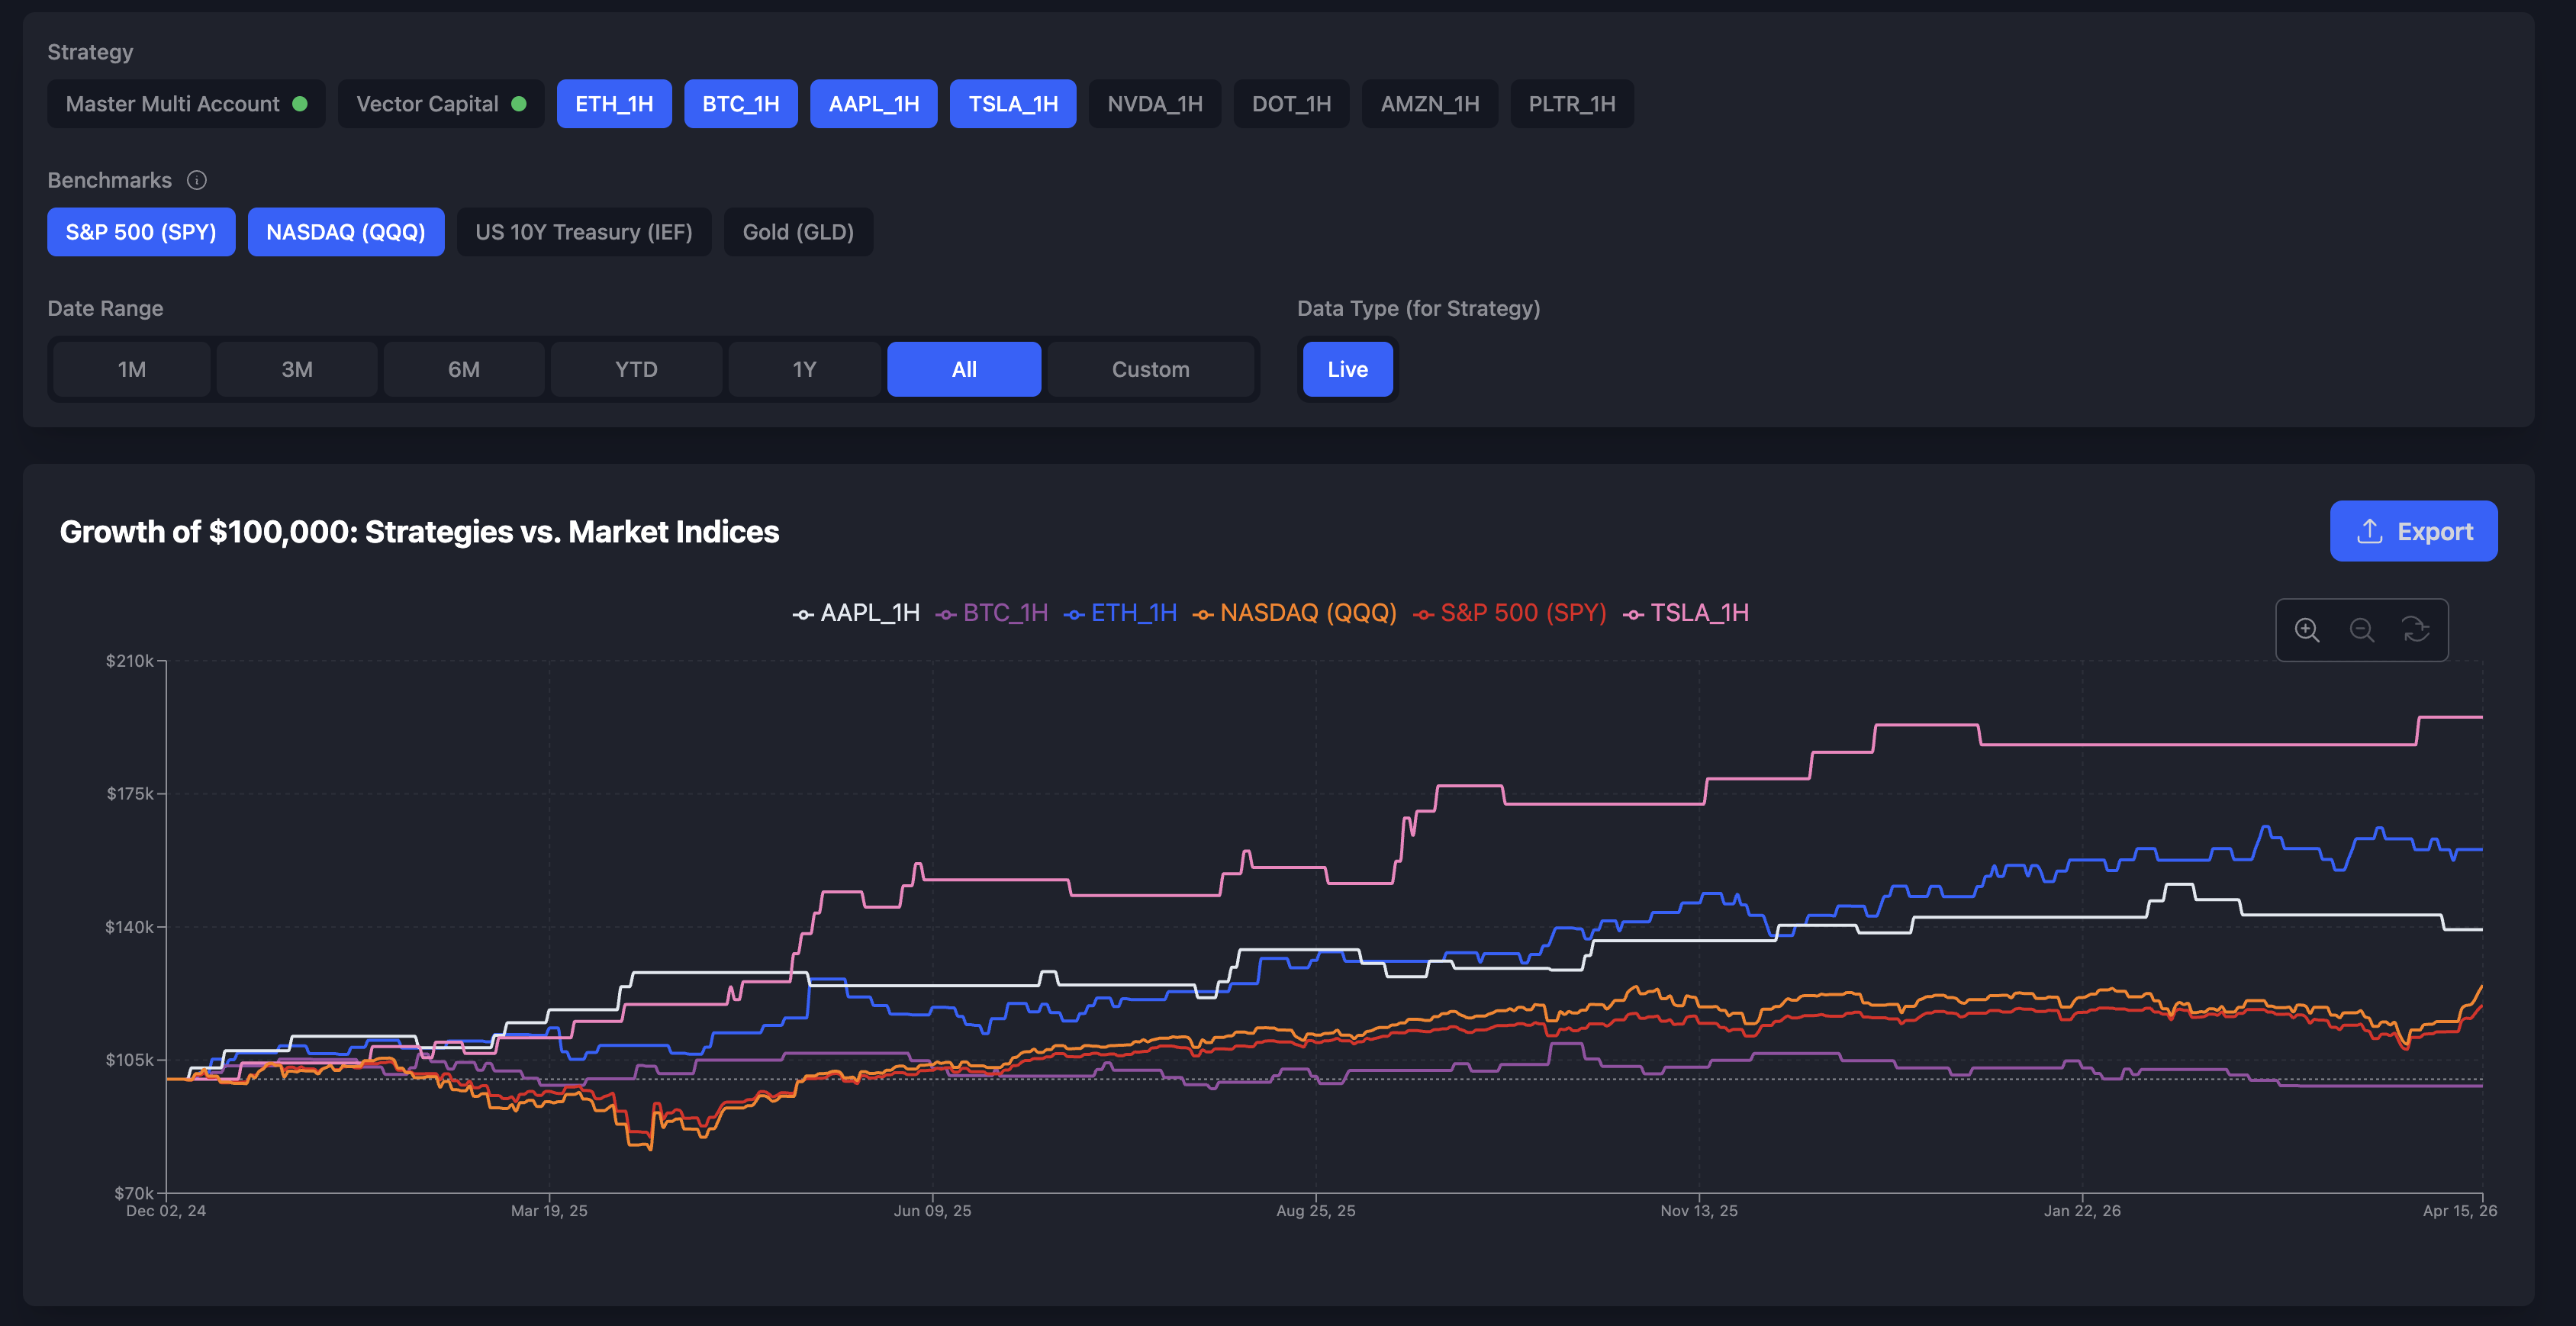The height and width of the screenshot is (1326, 2576).
Task: Switch date range to YTD
Action: coord(636,369)
